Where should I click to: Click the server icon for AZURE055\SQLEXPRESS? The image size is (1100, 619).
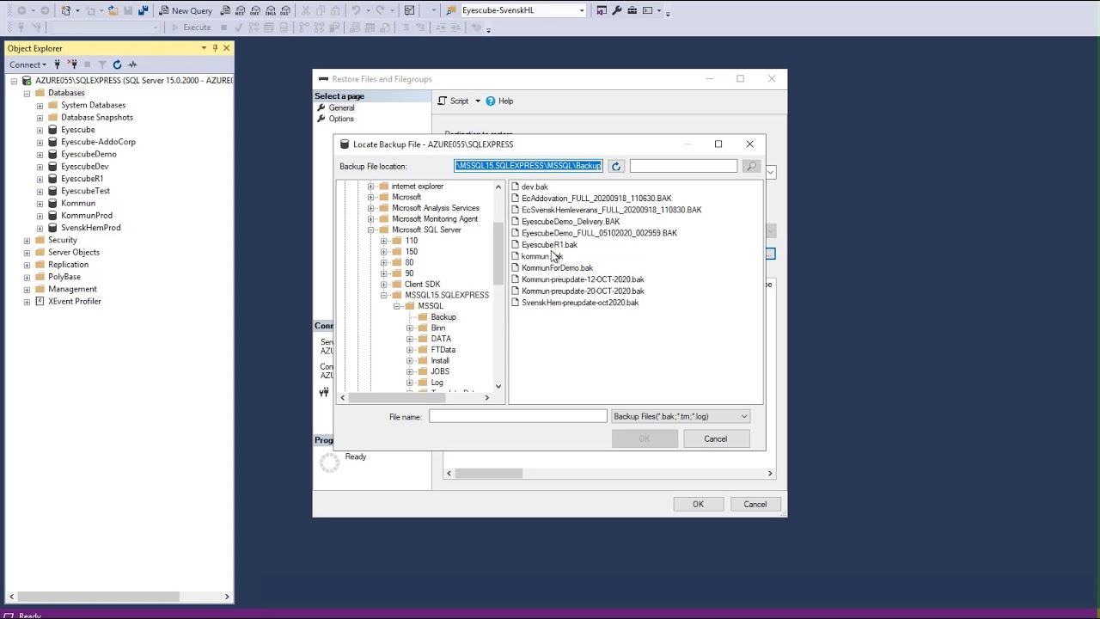[27, 81]
